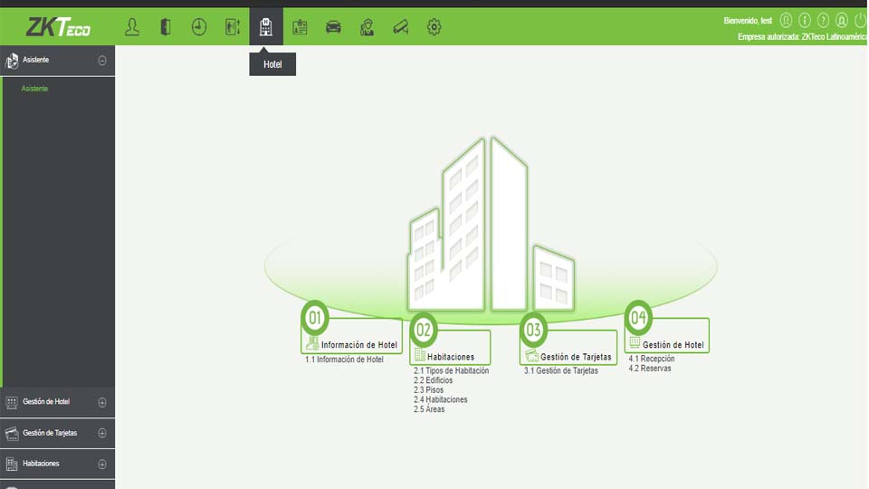Open the Video camera module icon
Image resolution: width=869 pixels, height=489 pixels.
click(x=400, y=27)
